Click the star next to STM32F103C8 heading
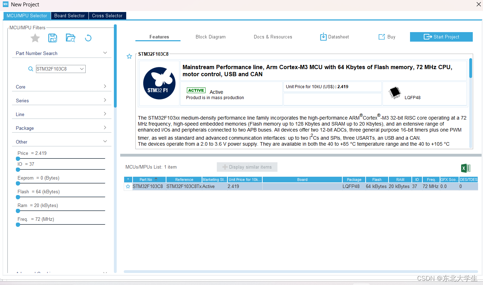The height and width of the screenshot is (285, 483). 129,56
